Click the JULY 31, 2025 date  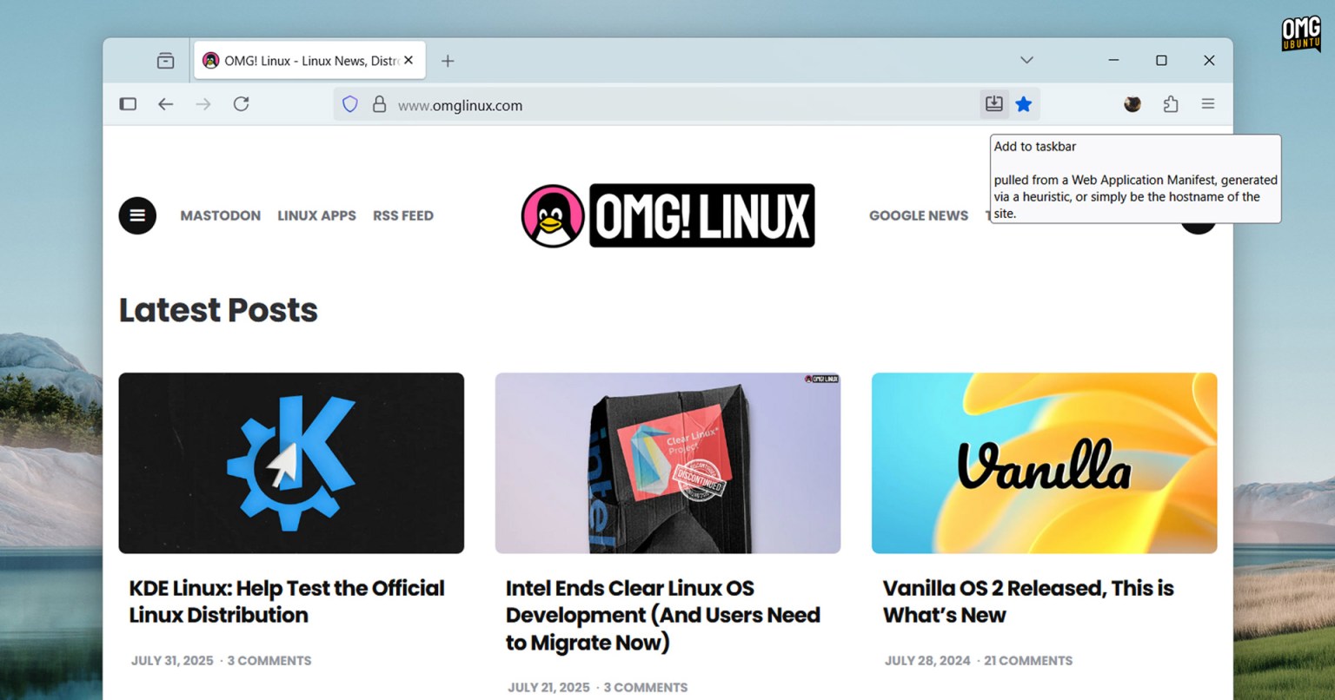[172, 660]
